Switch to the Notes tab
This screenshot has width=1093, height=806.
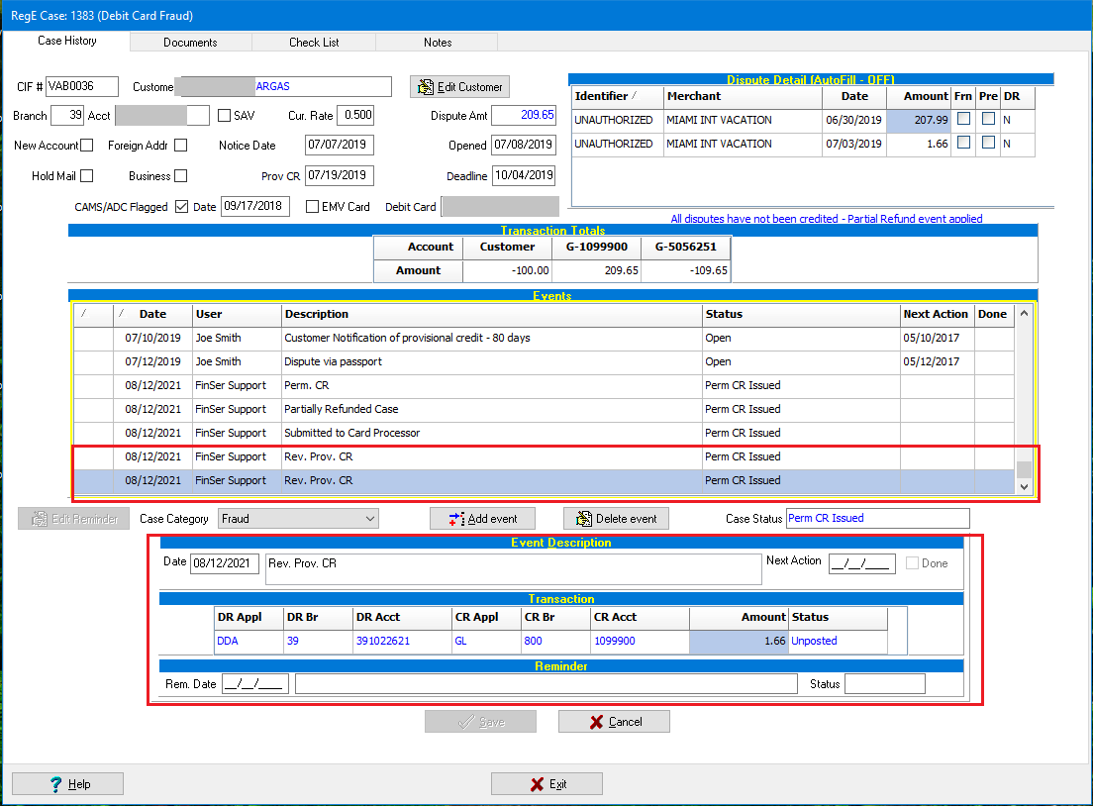pos(437,43)
